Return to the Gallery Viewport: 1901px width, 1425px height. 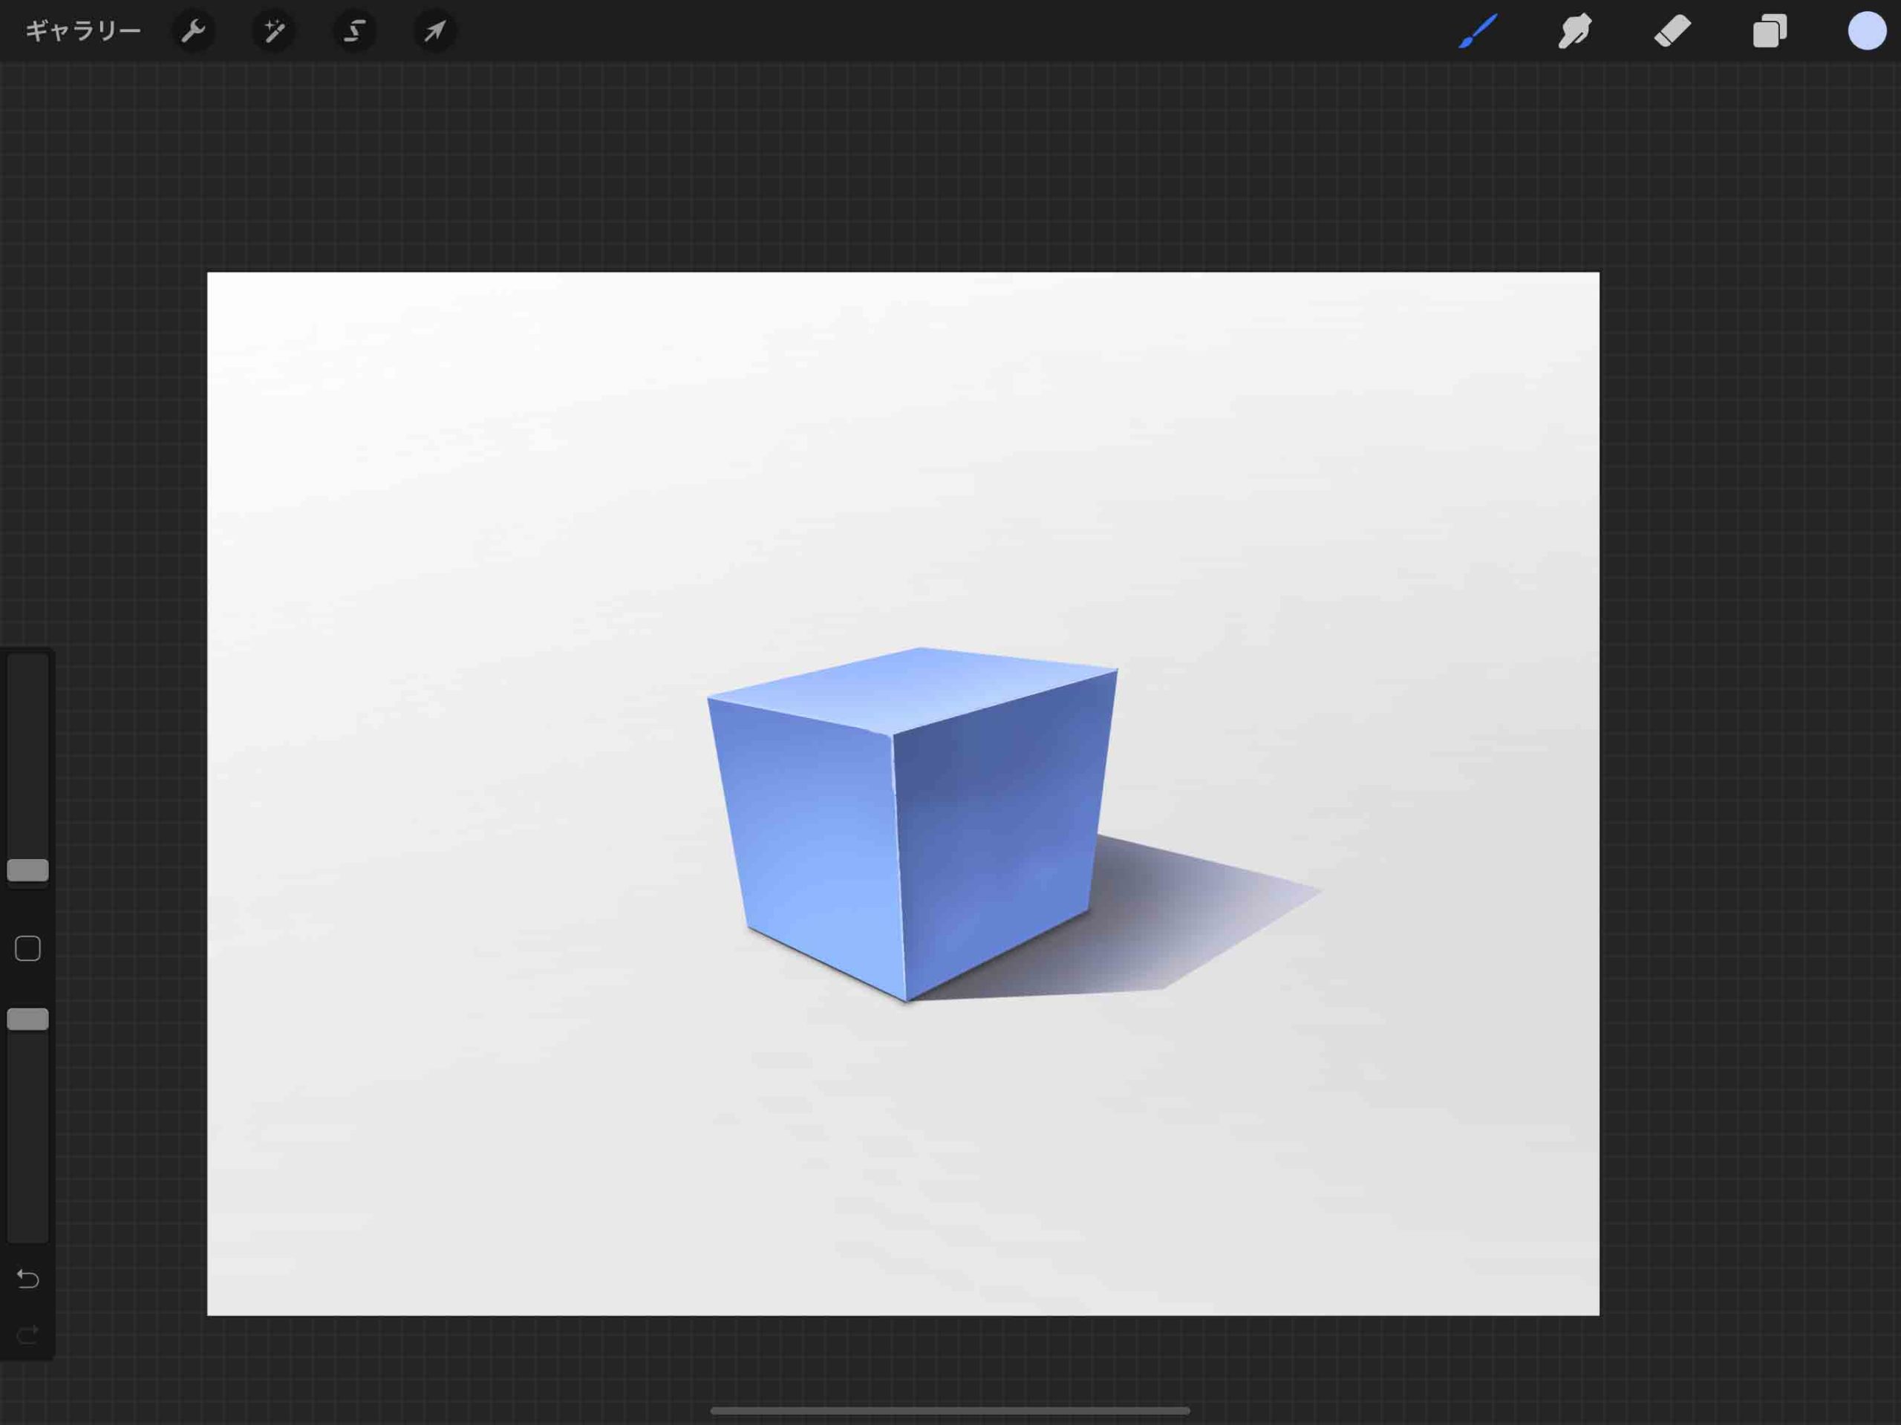point(82,29)
